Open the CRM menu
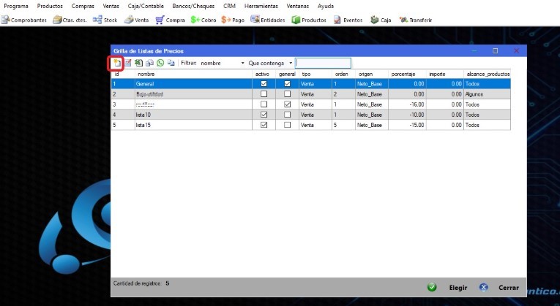The height and width of the screenshot is (306, 560). click(229, 6)
